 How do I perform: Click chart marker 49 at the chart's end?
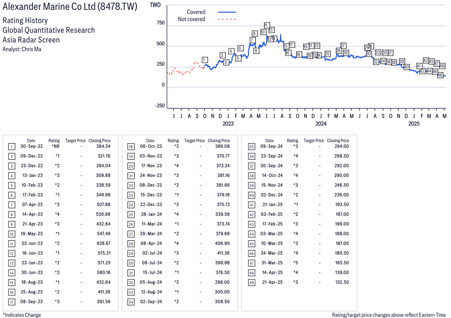[442, 66]
